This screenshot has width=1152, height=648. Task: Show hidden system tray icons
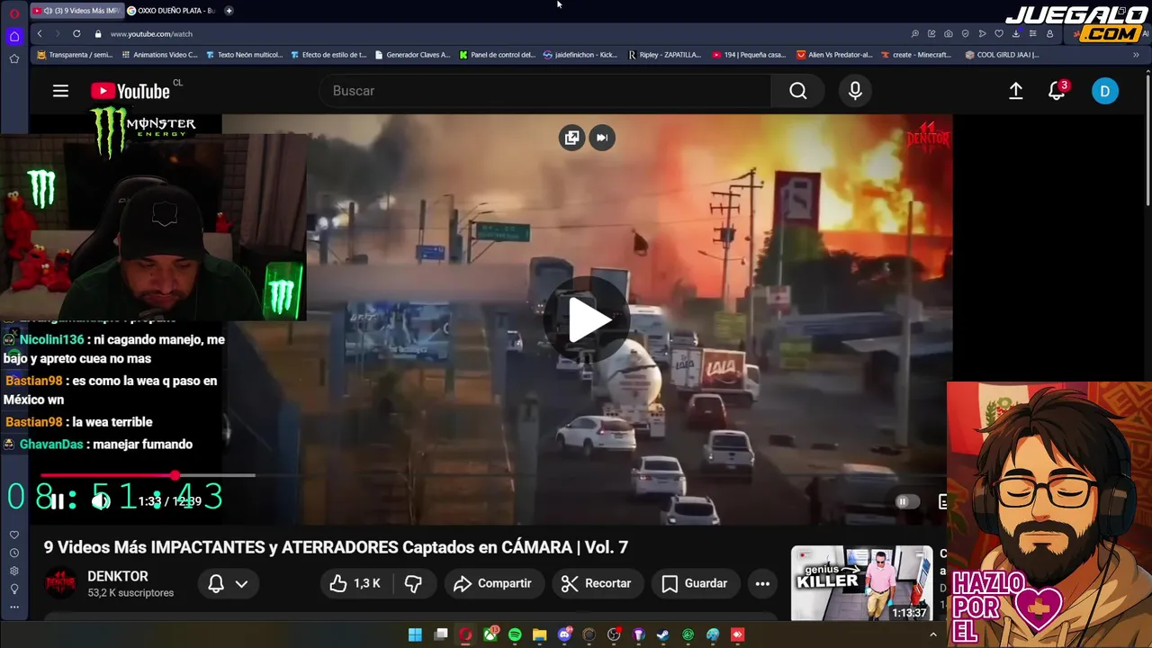click(933, 634)
